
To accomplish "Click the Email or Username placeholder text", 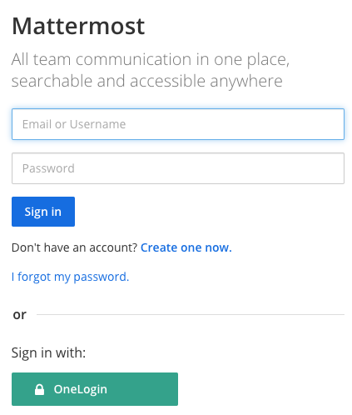I will [x=74, y=124].
